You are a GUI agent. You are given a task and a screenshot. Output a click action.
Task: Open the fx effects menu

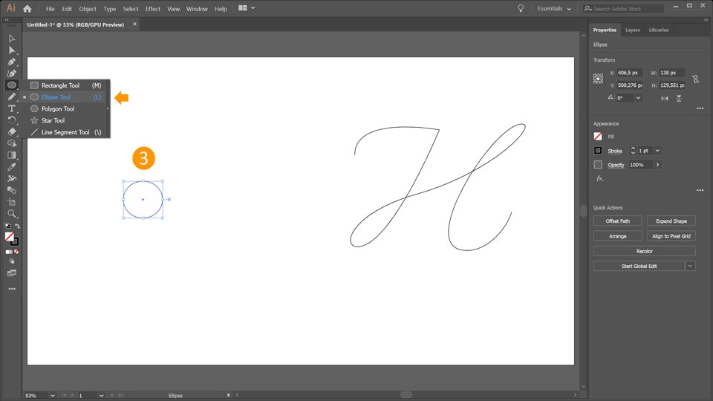point(600,179)
